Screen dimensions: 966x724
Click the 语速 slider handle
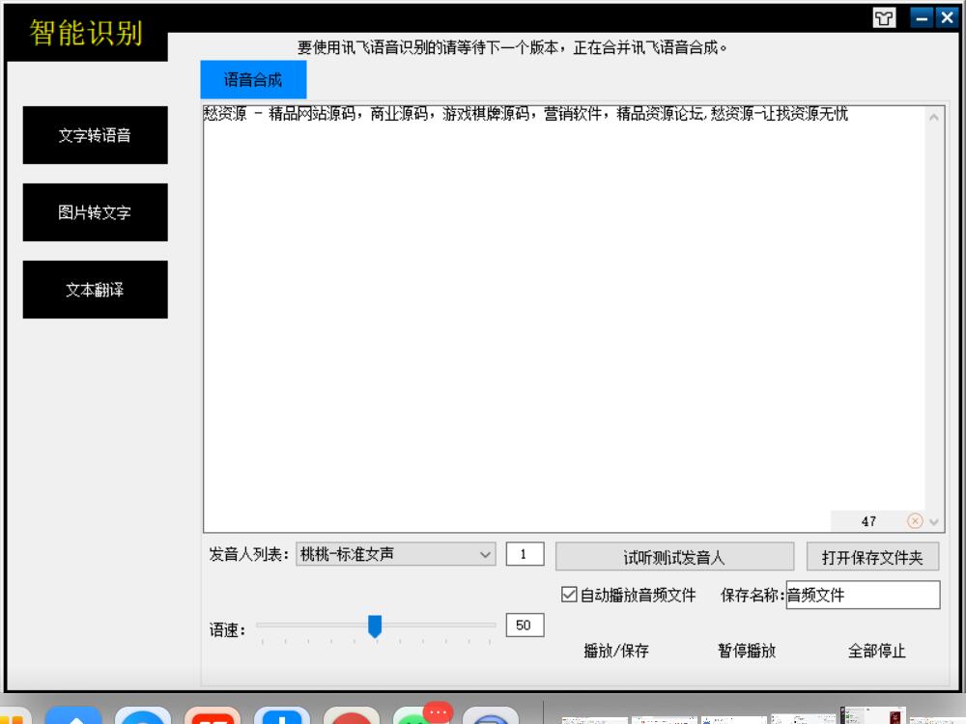pyautogui.click(x=376, y=626)
